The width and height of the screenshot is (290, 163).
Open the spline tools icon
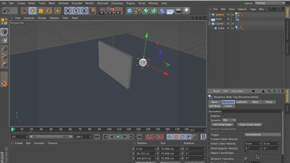138,11
